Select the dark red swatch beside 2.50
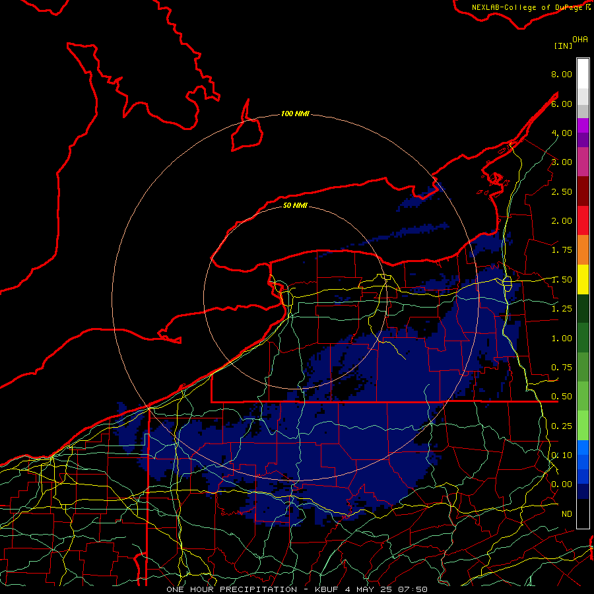 (x=583, y=191)
